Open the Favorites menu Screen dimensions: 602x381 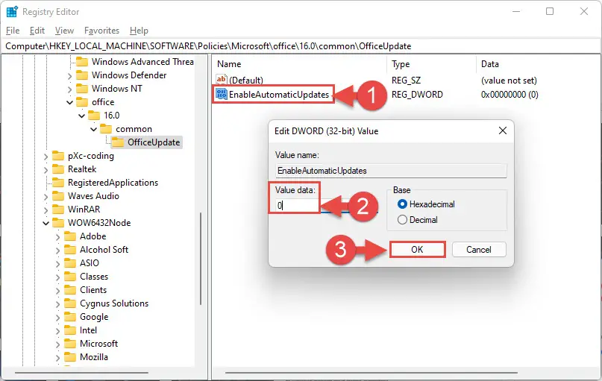tap(101, 31)
